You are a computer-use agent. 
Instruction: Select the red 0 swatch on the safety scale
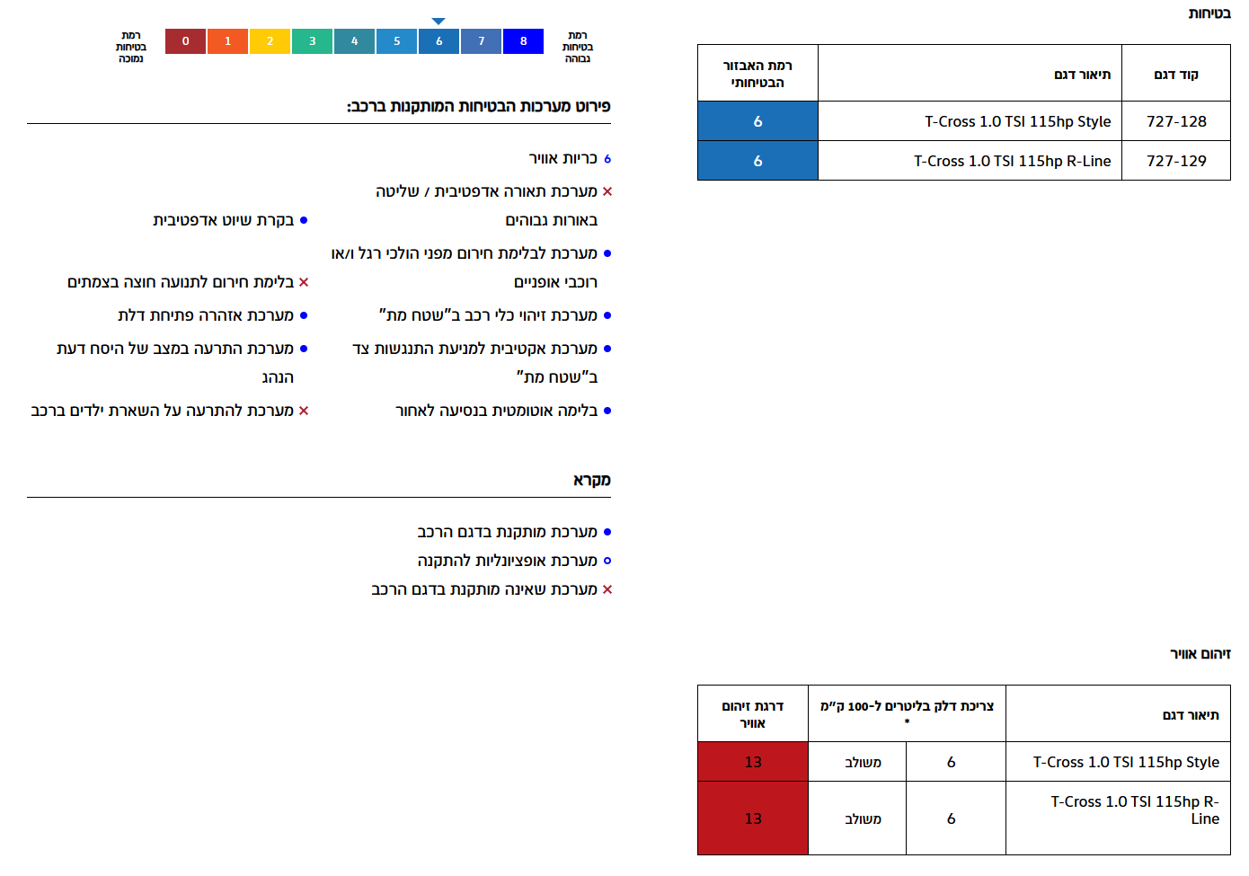186,41
